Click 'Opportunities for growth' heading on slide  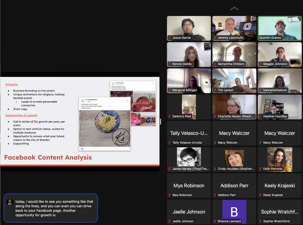pos(21,115)
